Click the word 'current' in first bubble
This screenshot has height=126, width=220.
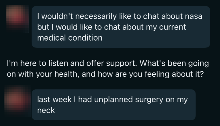pyautogui.click(x=172, y=27)
